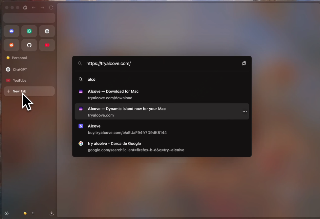Switch to the second workspace (8-ball)
Screen dimensions: 320x219
pyautogui.click(x=33, y=213)
